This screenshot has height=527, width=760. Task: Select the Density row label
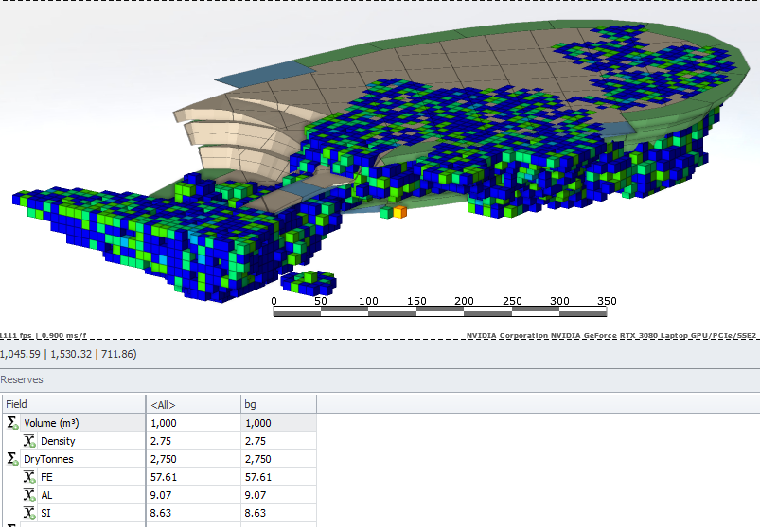point(58,441)
